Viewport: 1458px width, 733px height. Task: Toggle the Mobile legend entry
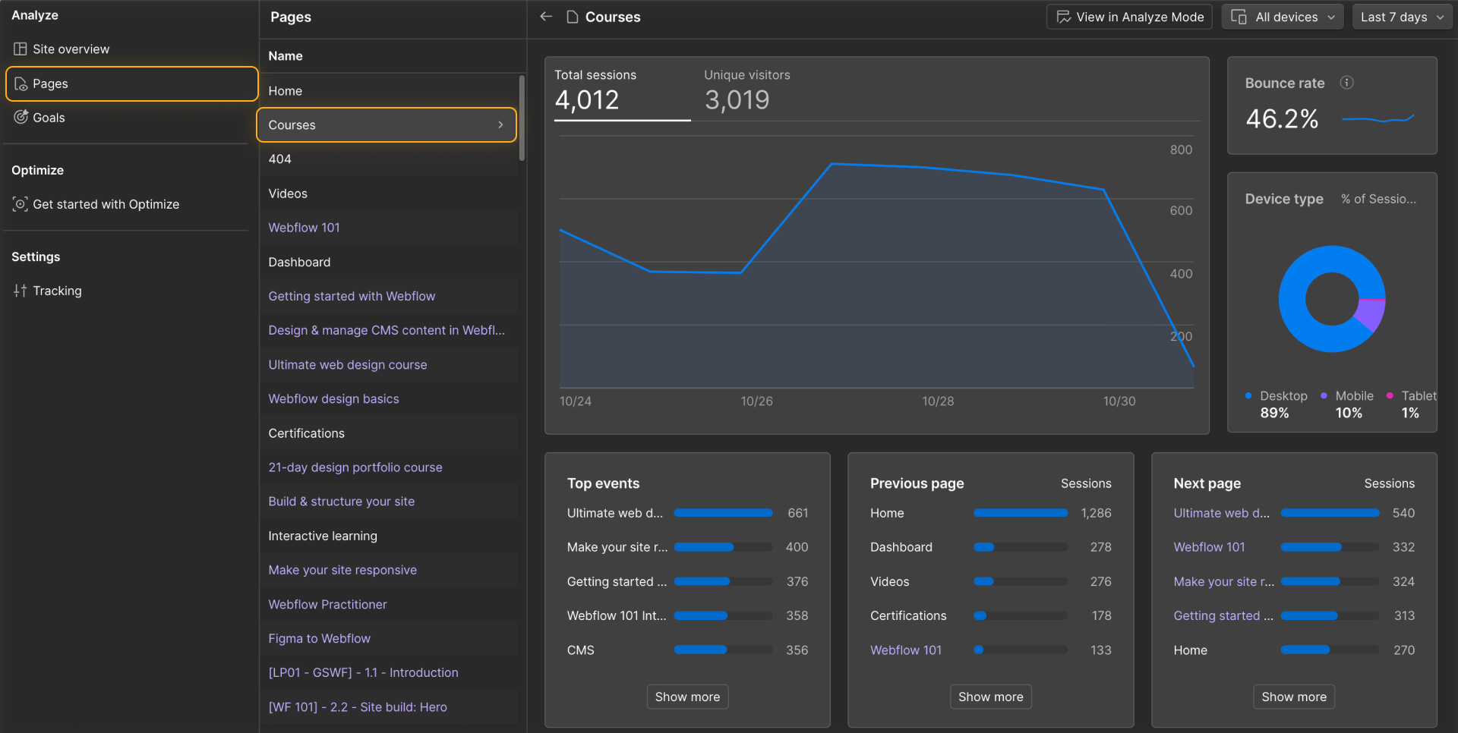point(1348,395)
